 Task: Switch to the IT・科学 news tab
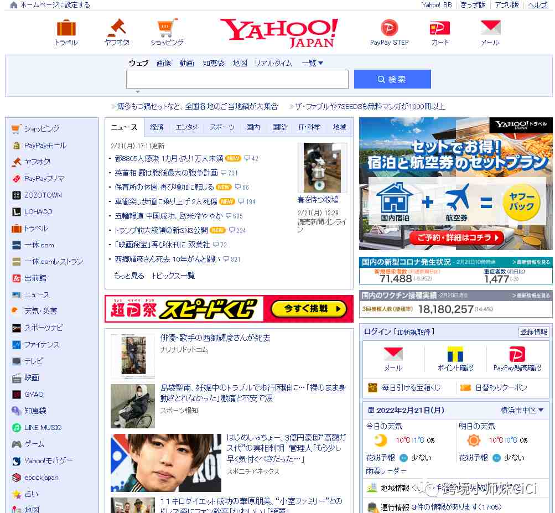pos(309,127)
